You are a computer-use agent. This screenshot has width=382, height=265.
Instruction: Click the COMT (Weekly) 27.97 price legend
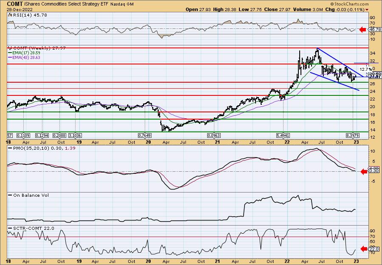37,48
